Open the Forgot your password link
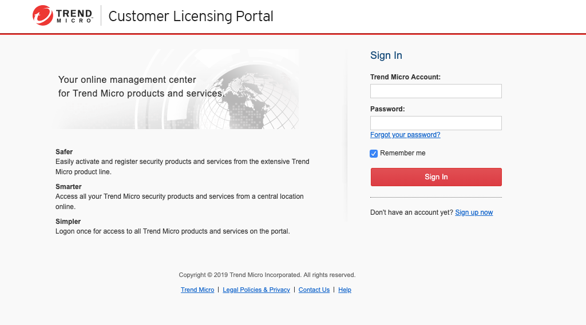This screenshot has height=325, width=586. coord(405,135)
